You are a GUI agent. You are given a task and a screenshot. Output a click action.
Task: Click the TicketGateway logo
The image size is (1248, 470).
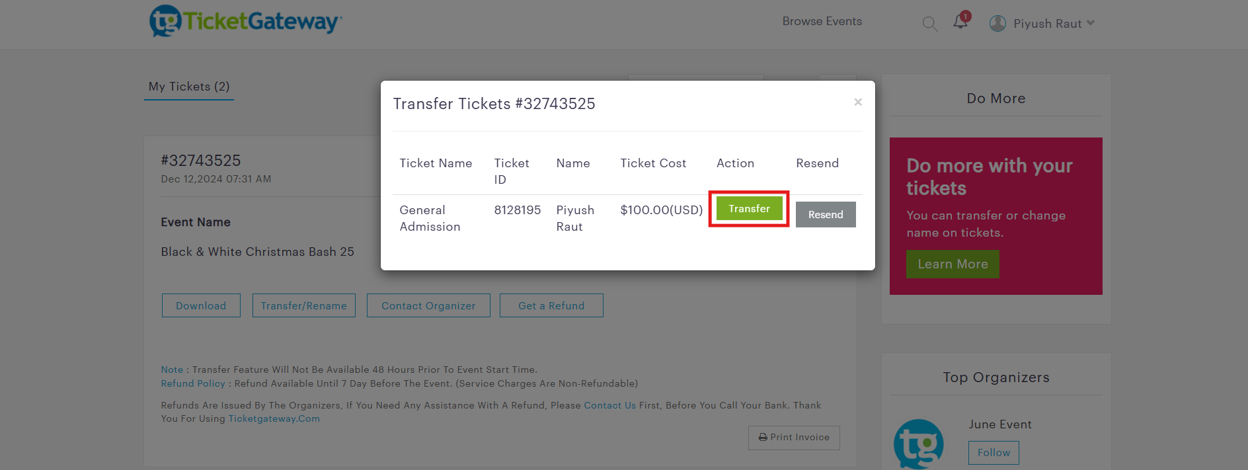245,21
